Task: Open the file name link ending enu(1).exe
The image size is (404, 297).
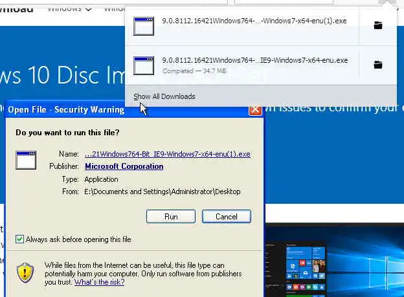Action: (x=168, y=154)
